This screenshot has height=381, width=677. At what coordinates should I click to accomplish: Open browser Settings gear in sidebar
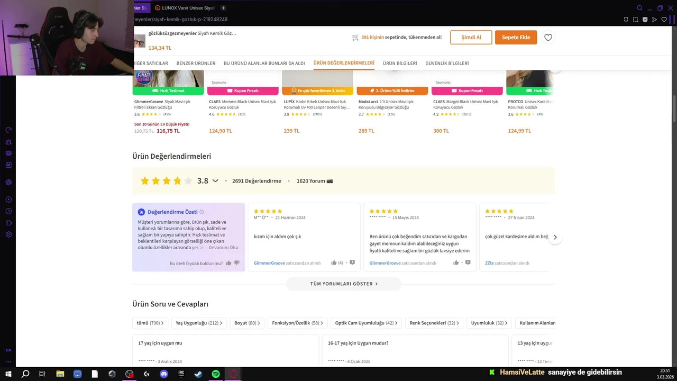pos(8,234)
